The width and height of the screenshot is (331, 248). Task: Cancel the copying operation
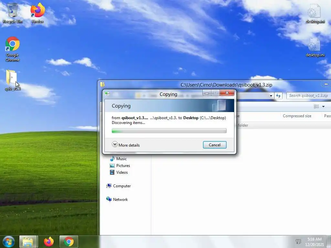[215, 145]
